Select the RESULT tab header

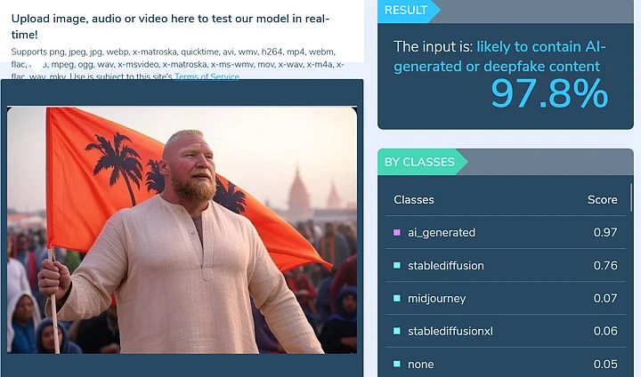406,10
